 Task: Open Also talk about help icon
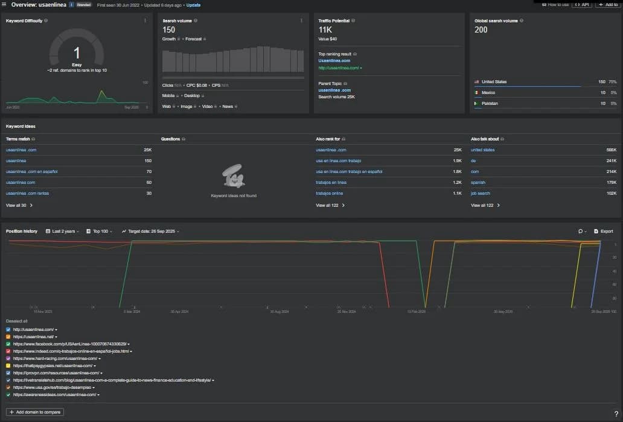(x=503, y=139)
